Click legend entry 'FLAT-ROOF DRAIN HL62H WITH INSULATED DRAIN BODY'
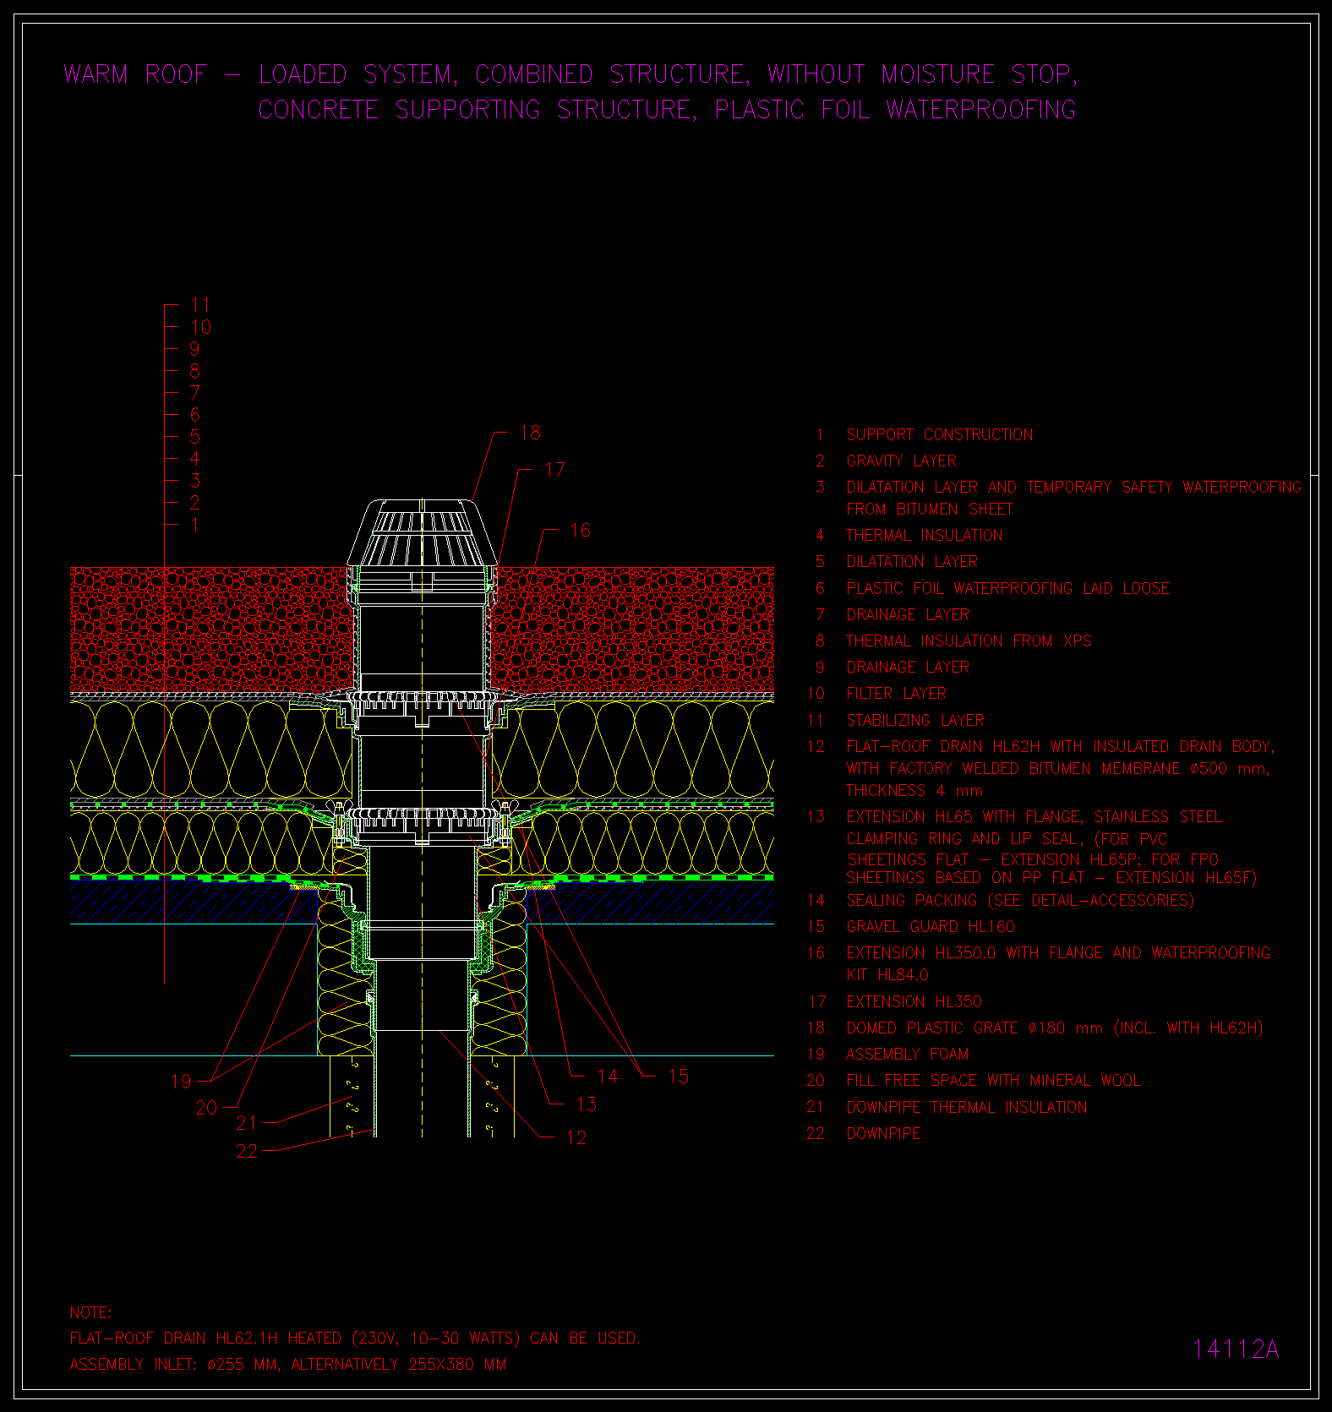Image resolution: width=1332 pixels, height=1412 pixels. [1061, 747]
